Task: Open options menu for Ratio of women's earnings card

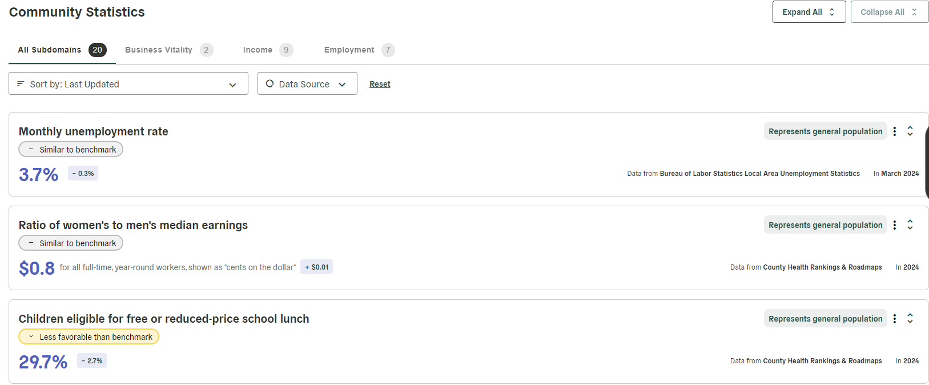Action: coord(894,224)
